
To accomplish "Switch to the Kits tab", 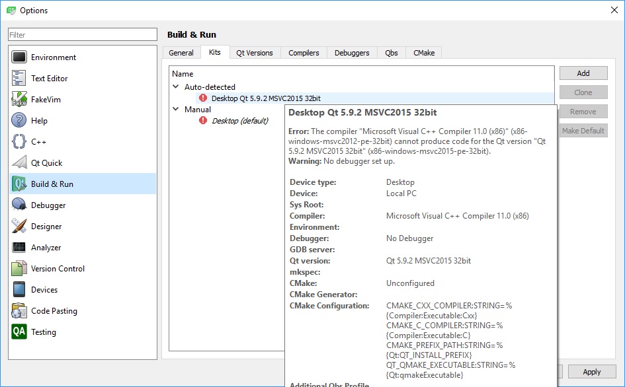I will (x=214, y=52).
